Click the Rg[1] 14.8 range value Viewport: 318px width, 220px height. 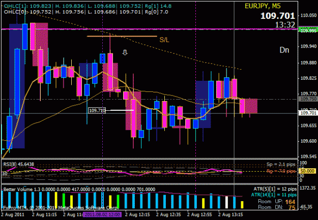[x=158, y=6]
